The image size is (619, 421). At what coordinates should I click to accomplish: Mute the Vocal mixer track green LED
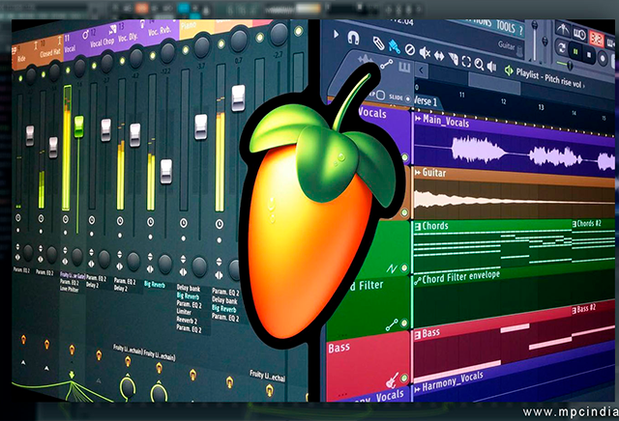tap(68, 70)
